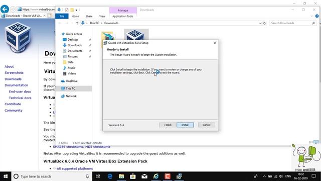
Task: Select the VirtualBox installer file thumbnail
Action: (x=136, y=35)
